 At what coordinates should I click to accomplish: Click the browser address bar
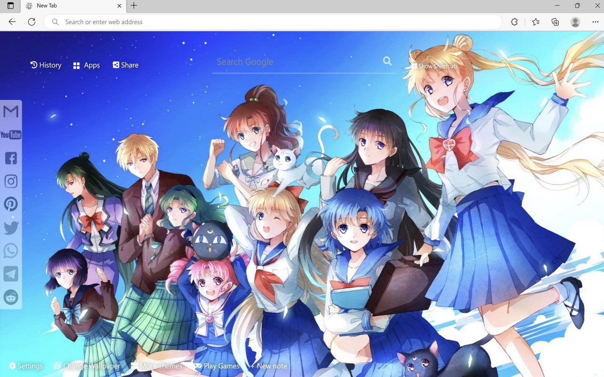click(273, 22)
